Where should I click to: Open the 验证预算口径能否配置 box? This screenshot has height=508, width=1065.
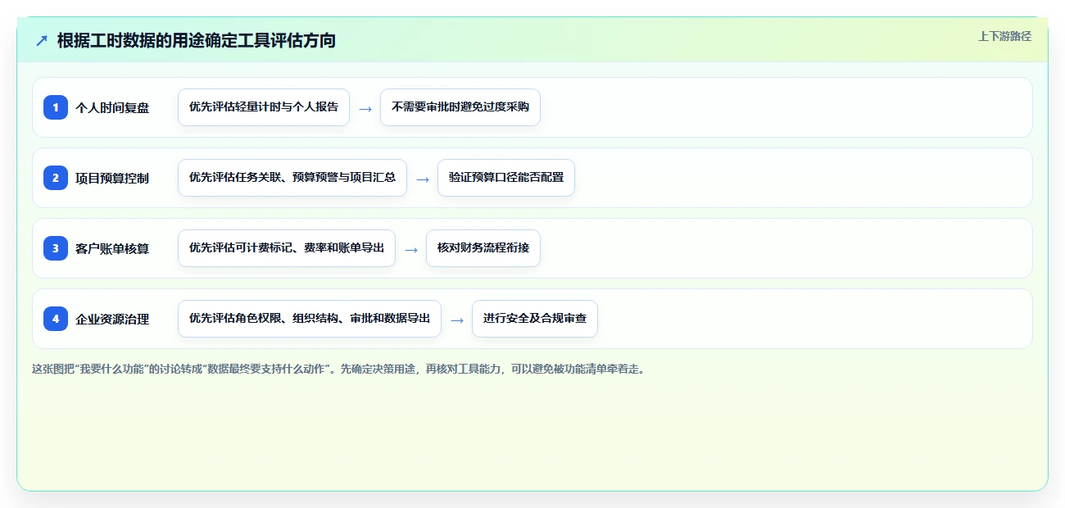[506, 178]
